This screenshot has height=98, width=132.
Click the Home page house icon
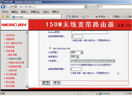coord(69,17)
